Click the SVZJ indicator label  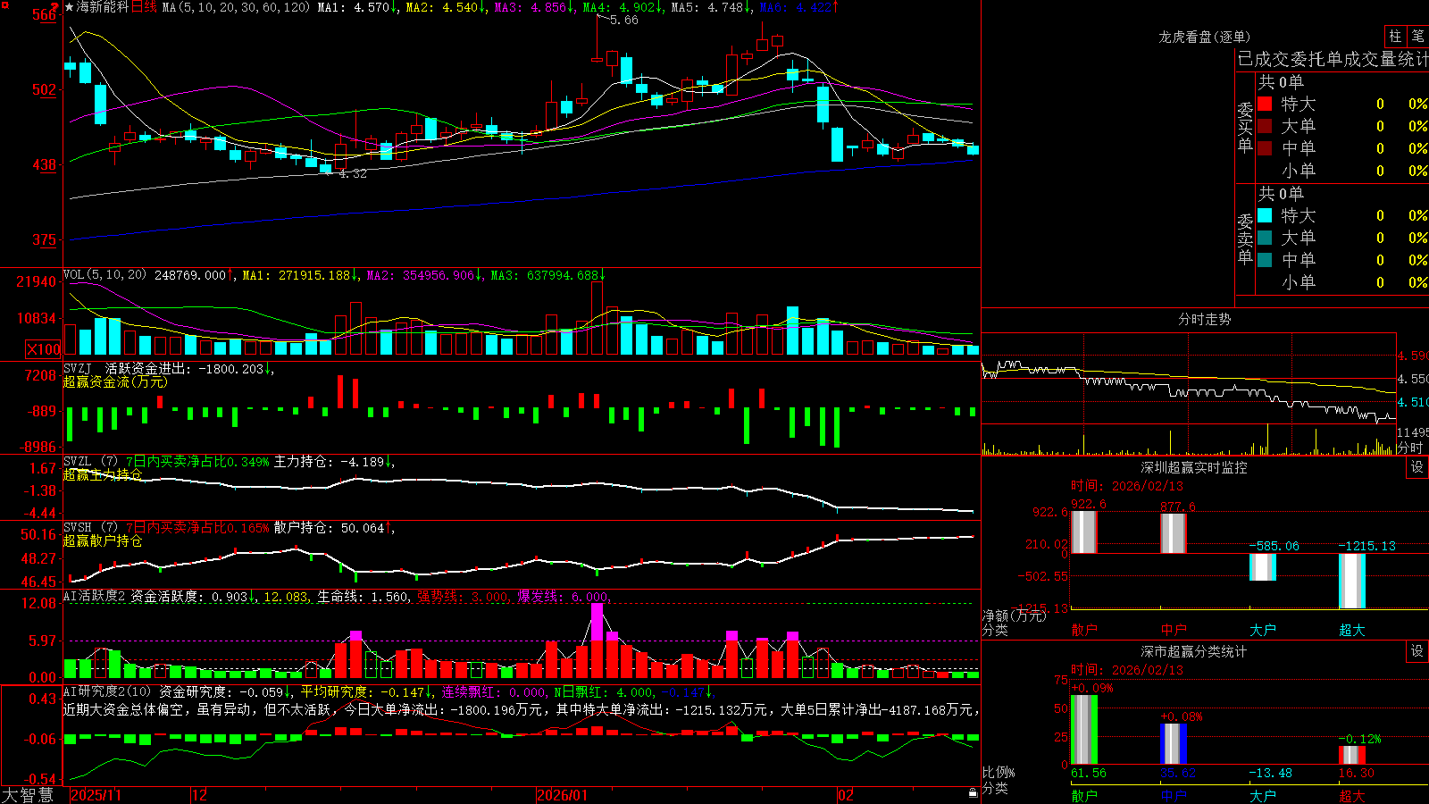tap(78, 368)
